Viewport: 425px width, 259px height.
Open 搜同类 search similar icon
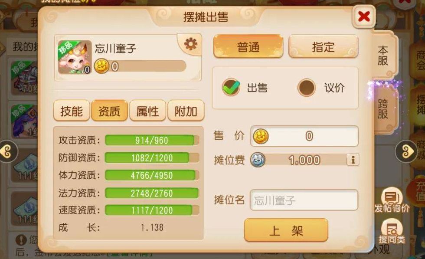[392, 232]
